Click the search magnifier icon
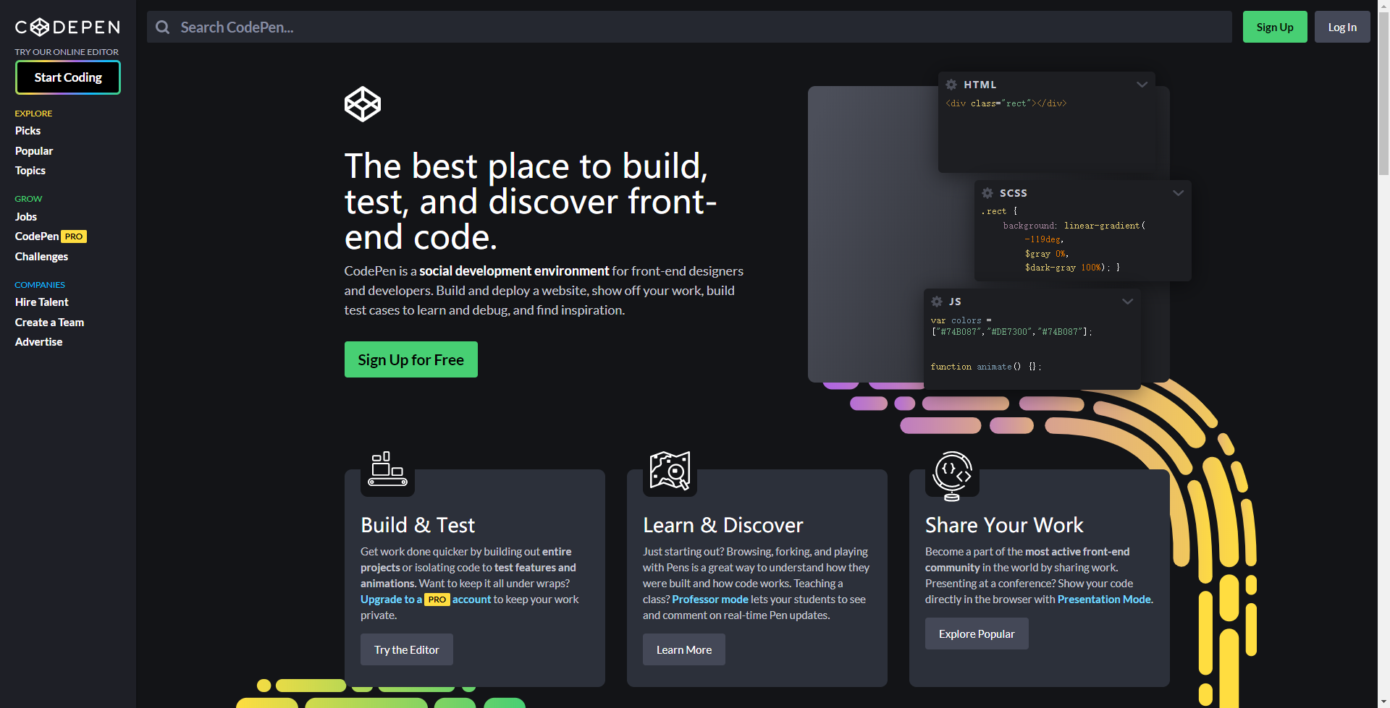This screenshot has width=1390, height=708. point(163,27)
